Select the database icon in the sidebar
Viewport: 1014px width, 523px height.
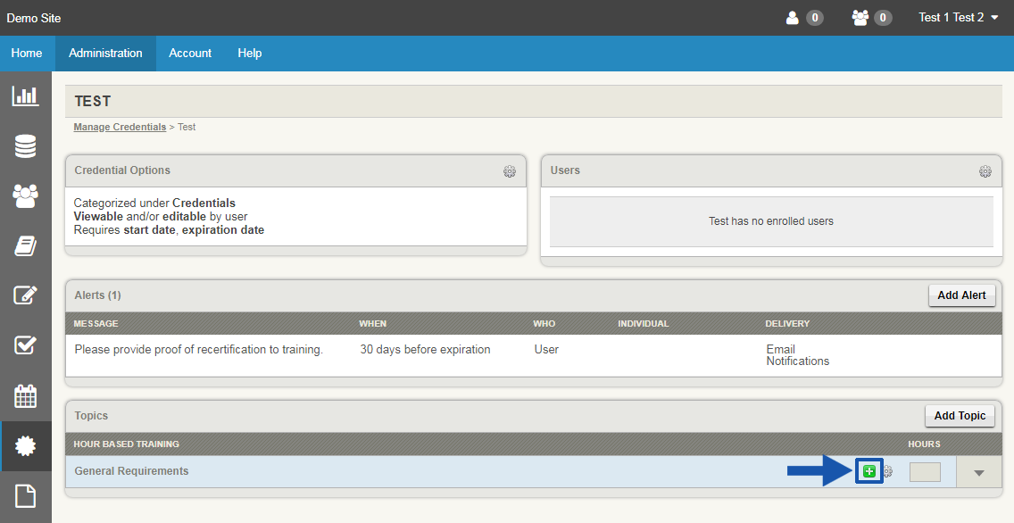click(x=27, y=145)
